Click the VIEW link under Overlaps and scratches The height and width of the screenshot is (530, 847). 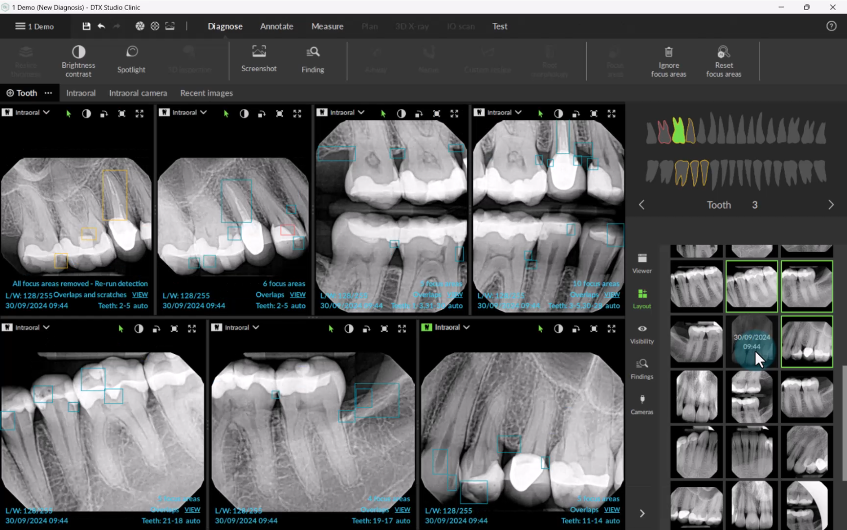pos(140,295)
